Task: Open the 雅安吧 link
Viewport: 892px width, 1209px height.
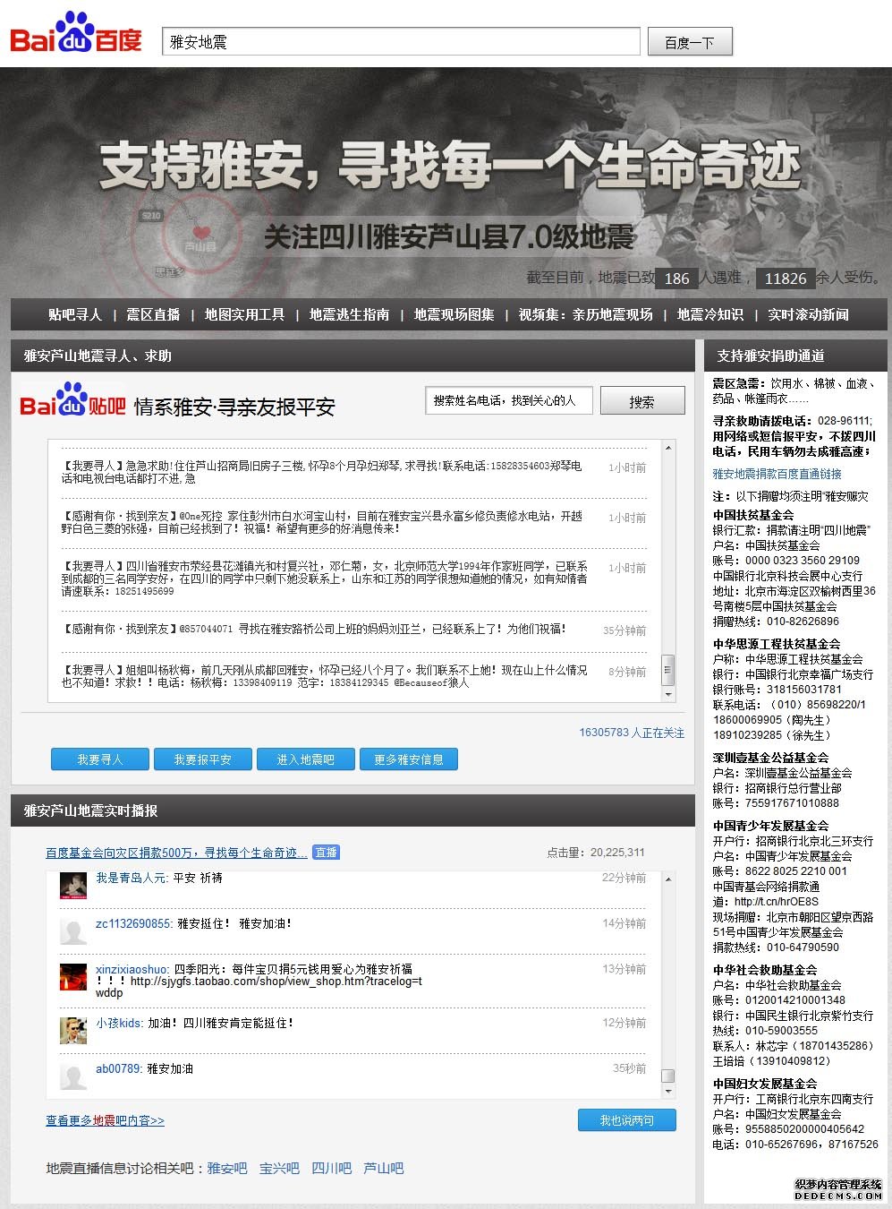Action: click(x=227, y=1169)
